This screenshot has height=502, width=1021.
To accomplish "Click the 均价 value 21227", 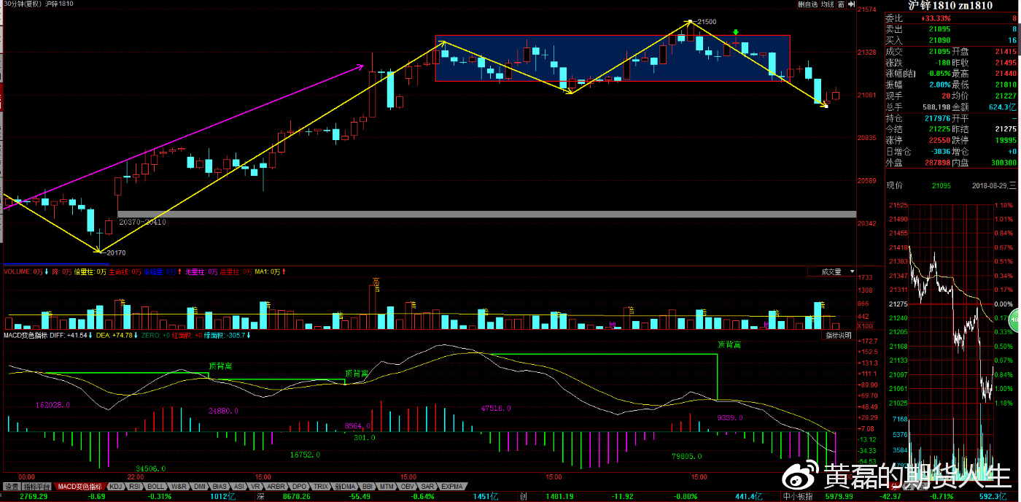I will coord(1005,96).
